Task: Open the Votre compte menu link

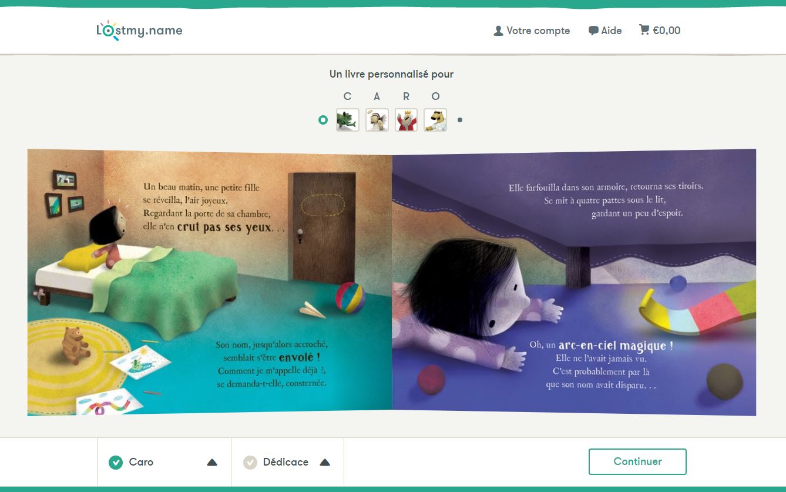Action: pos(532,31)
